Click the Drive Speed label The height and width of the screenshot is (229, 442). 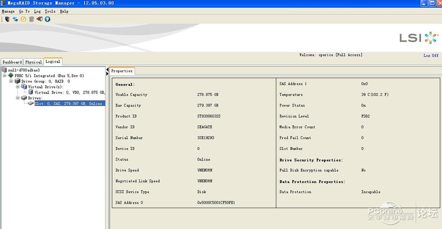[x=127, y=170]
